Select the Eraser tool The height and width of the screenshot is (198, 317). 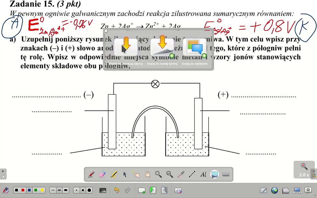[x=102, y=174]
